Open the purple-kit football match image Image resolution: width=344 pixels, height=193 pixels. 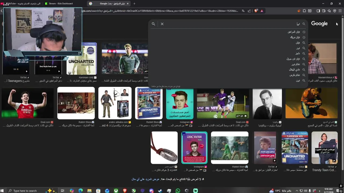pos(223,103)
